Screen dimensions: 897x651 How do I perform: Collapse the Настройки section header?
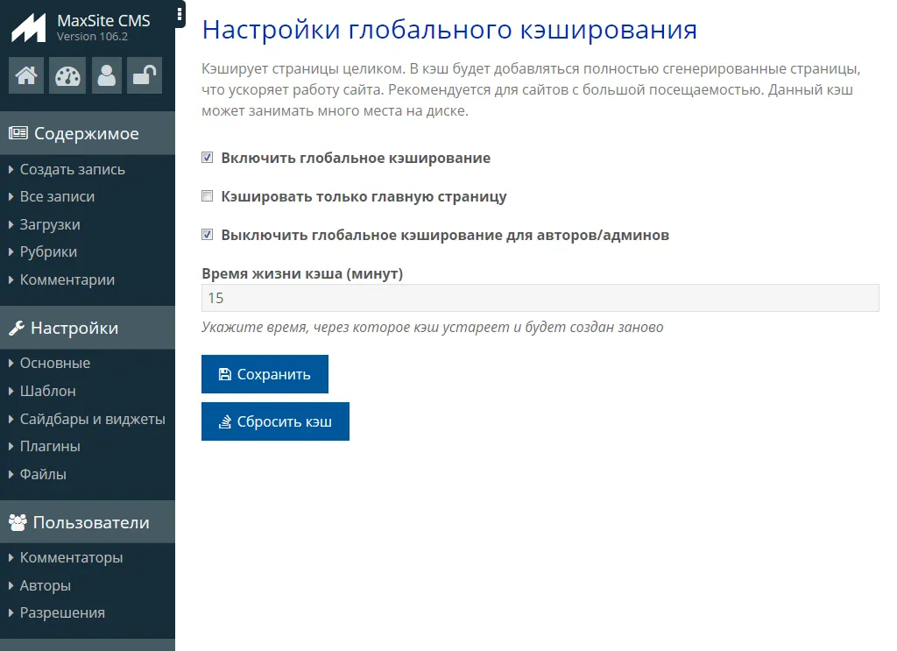click(x=74, y=329)
